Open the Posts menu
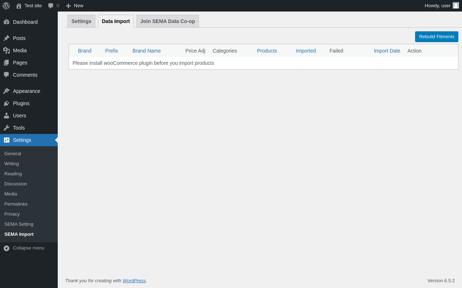 29,38
